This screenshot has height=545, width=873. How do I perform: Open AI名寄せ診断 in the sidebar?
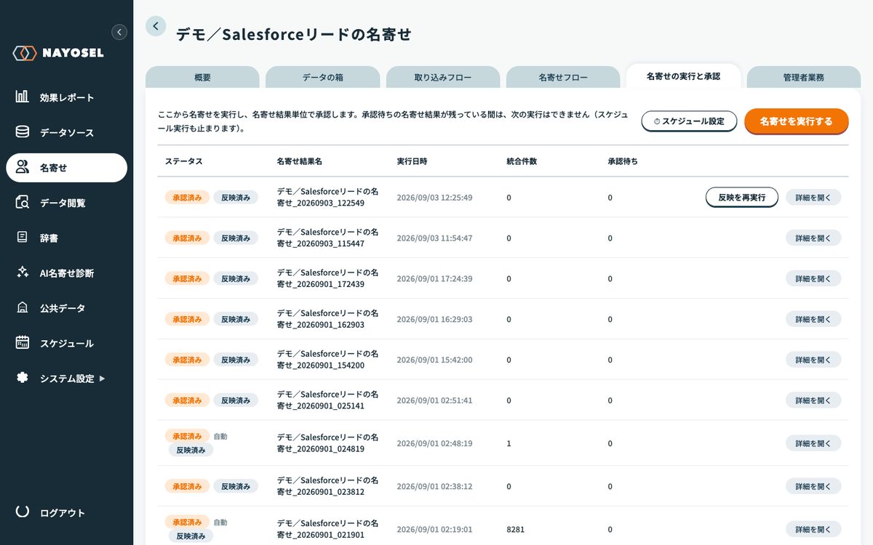[x=66, y=273]
